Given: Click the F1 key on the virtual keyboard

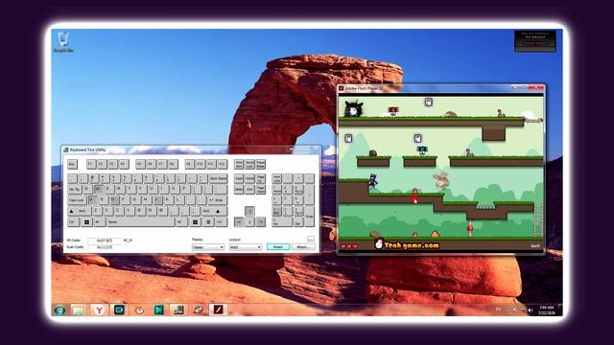Looking at the screenshot, I should (x=92, y=164).
